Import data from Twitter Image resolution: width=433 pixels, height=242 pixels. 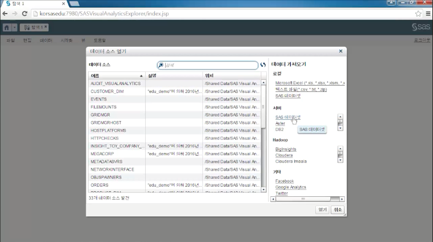tap(282, 193)
